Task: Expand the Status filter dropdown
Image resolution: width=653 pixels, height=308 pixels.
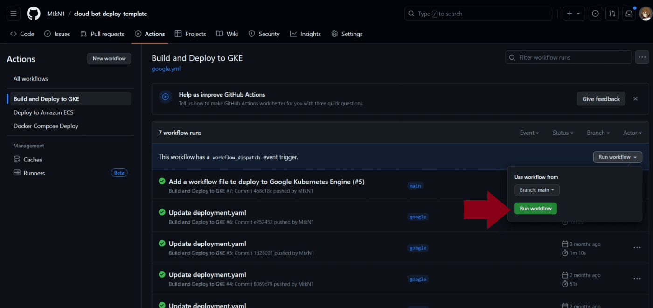Action: click(x=563, y=133)
